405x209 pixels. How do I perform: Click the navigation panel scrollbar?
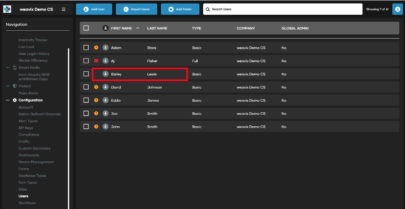click(68, 123)
